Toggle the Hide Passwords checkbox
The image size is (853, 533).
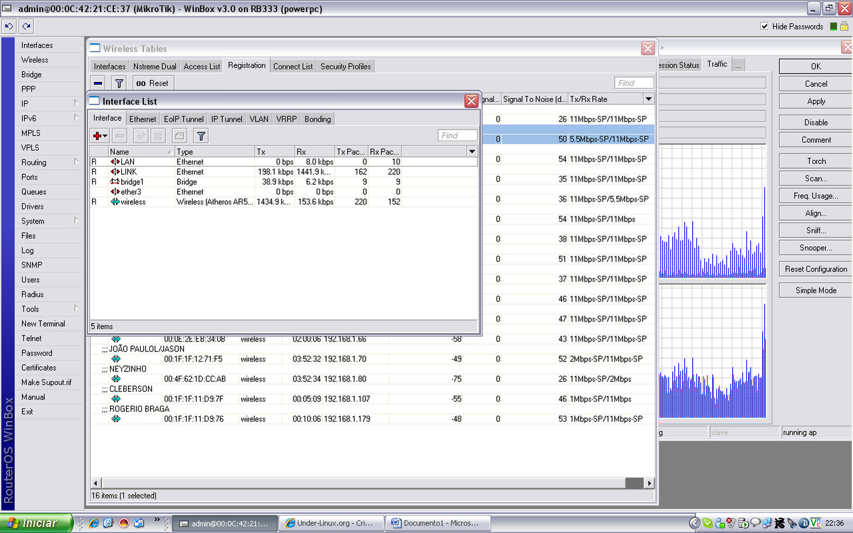[x=764, y=27]
